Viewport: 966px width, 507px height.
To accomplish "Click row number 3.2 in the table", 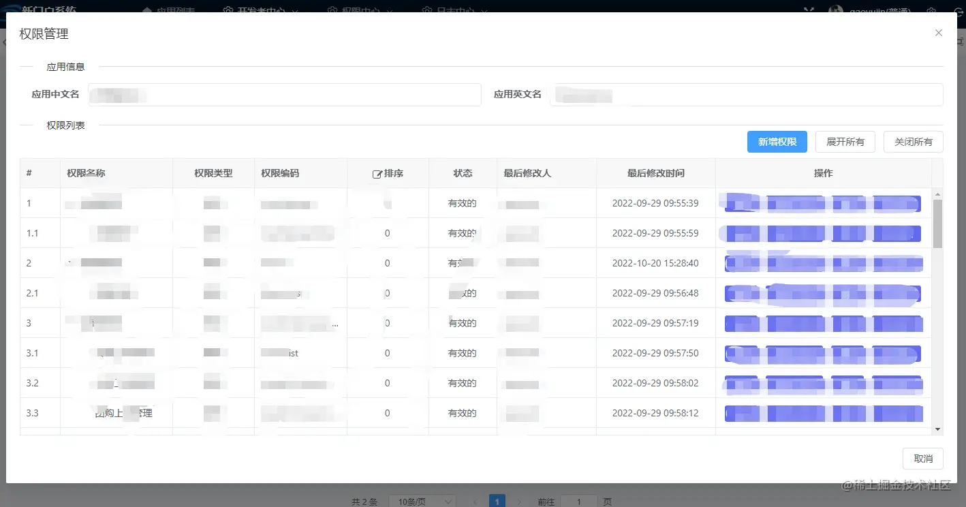I will (32, 383).
